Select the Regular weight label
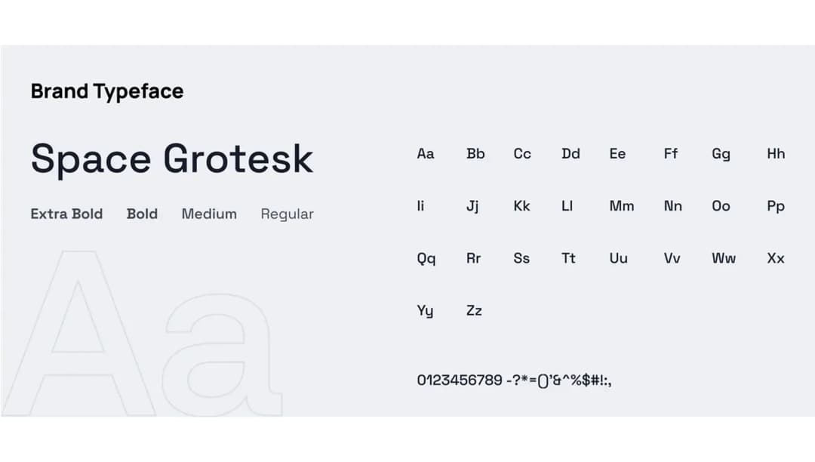The width and height of the screenshot is (815, 462). [287, 214]
